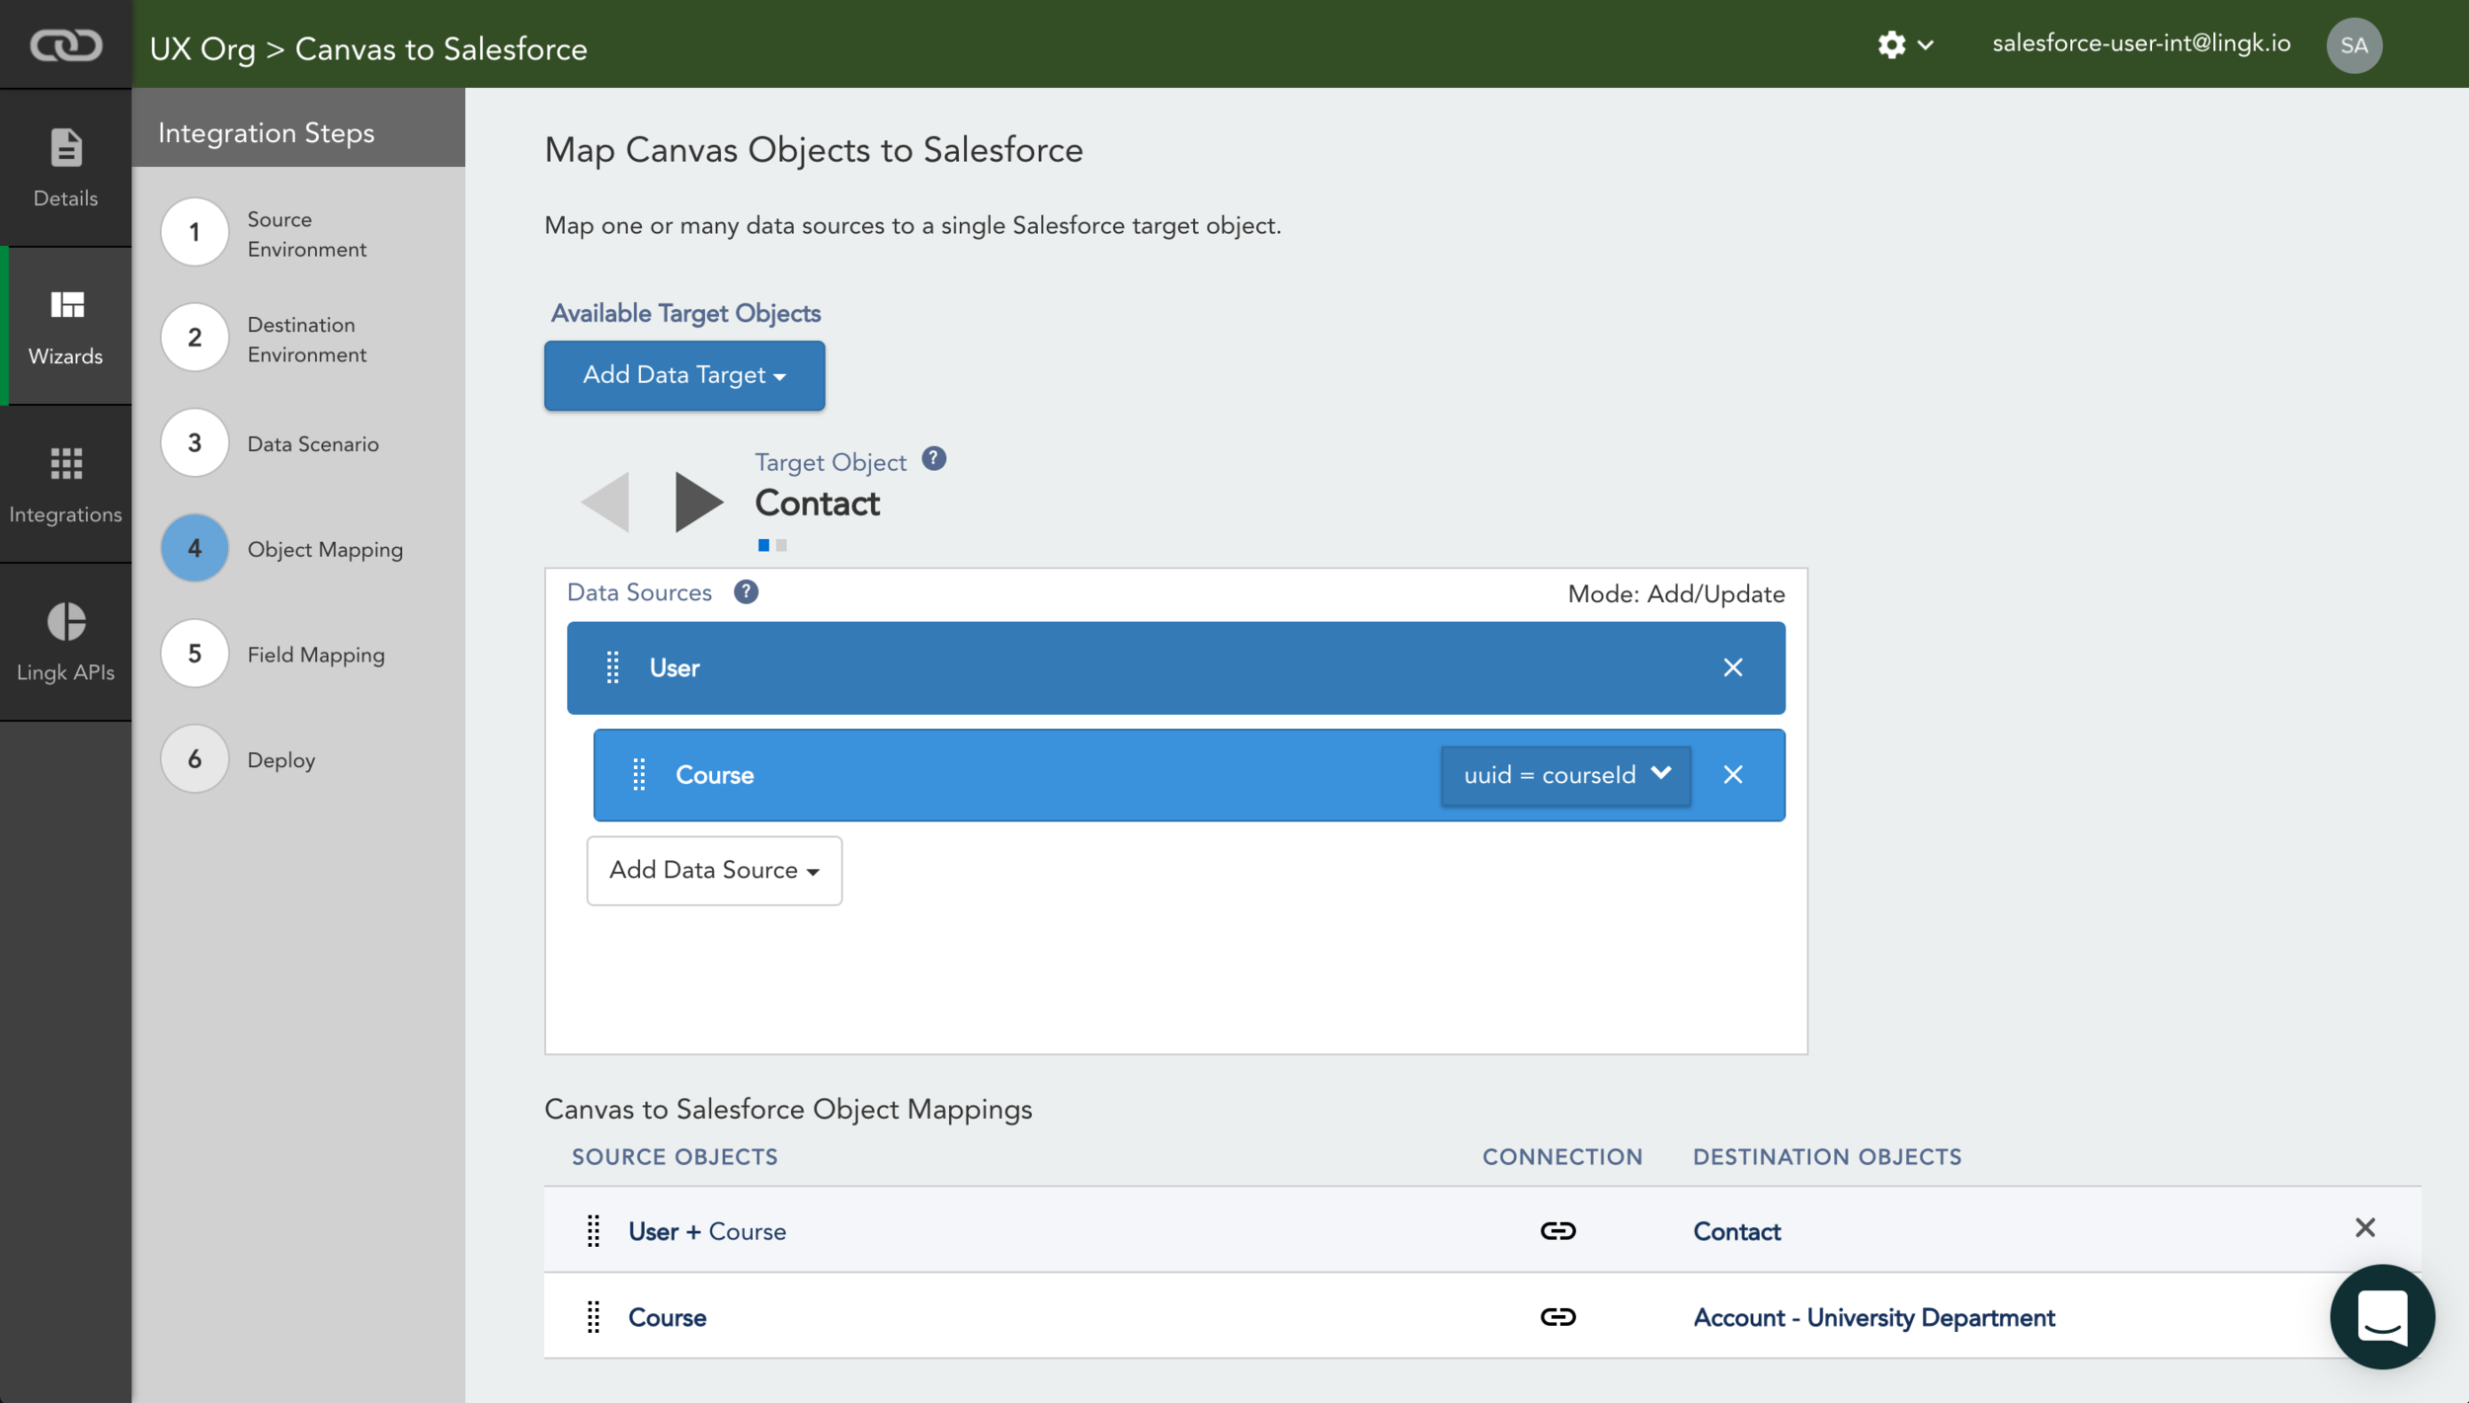2469x1403 pixels.
Task: Open the uuid = courseId join dropdown
Action: pos(1565,775)
